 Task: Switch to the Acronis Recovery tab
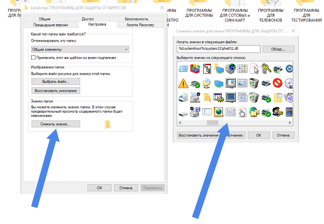tap(140, 25)
